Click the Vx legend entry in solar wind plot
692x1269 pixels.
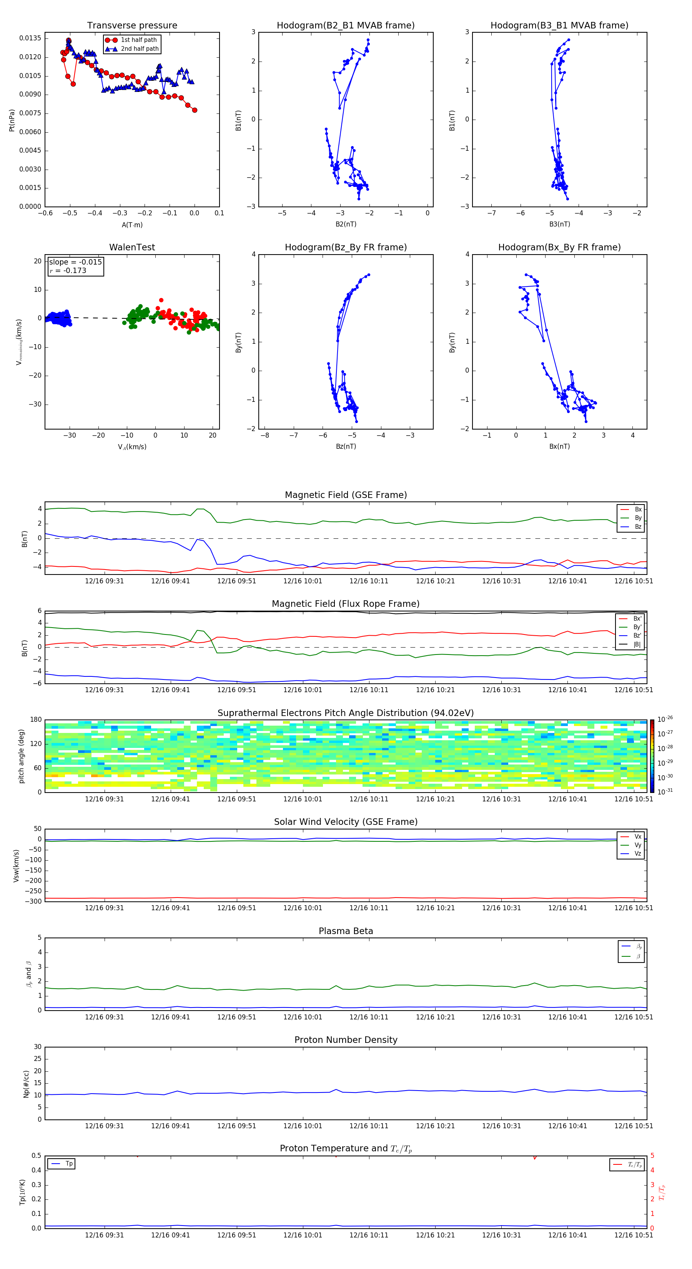(x=631, y=837)
